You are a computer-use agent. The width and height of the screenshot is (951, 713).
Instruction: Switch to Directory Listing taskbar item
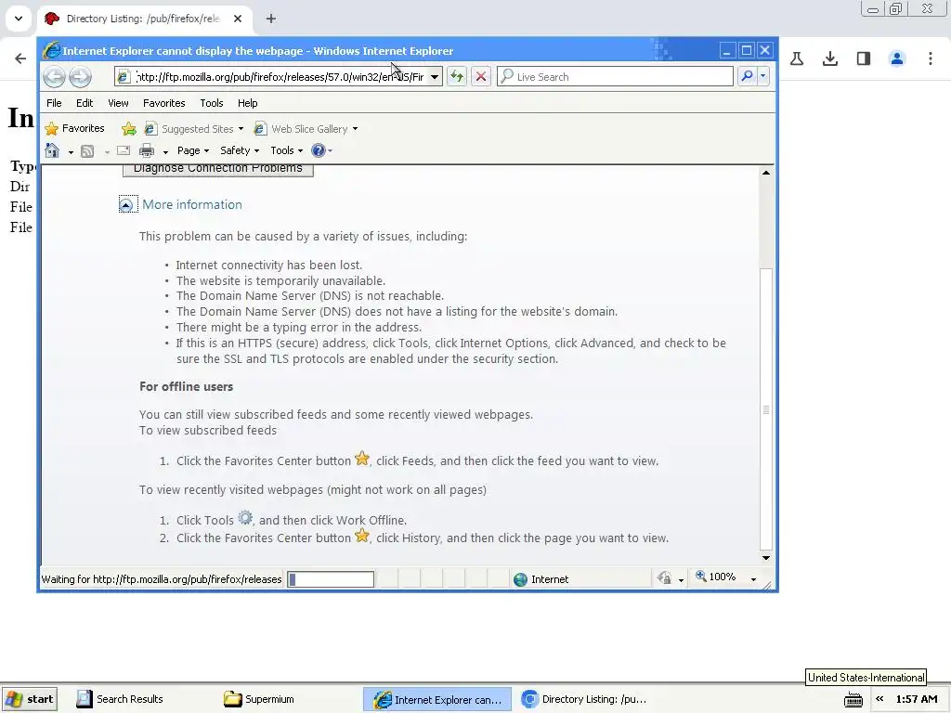coord(586,699)
